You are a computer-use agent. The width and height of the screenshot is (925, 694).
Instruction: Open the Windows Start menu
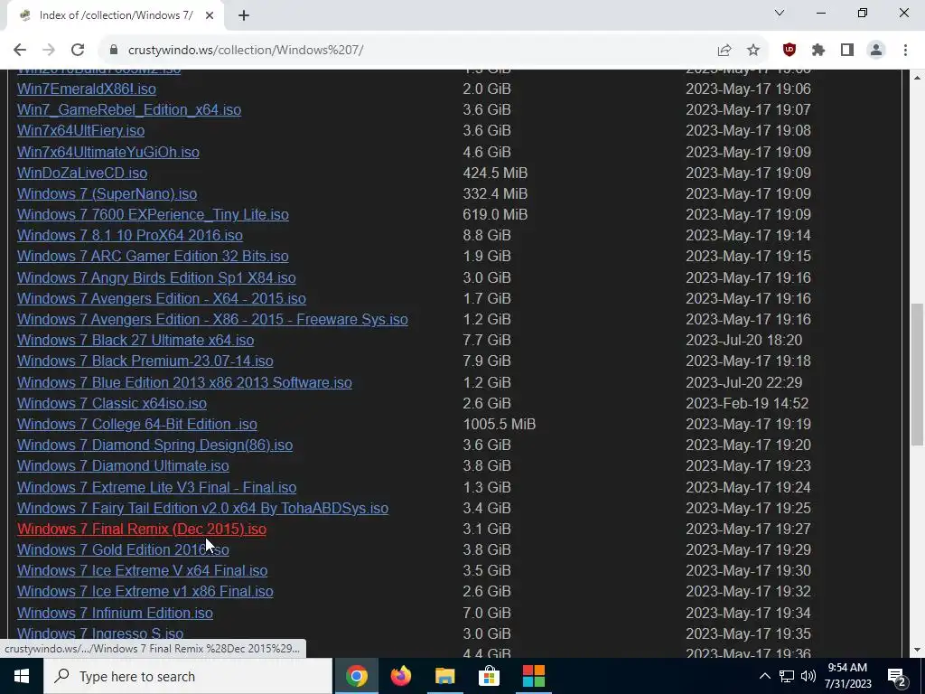click(x=22, y=676)
